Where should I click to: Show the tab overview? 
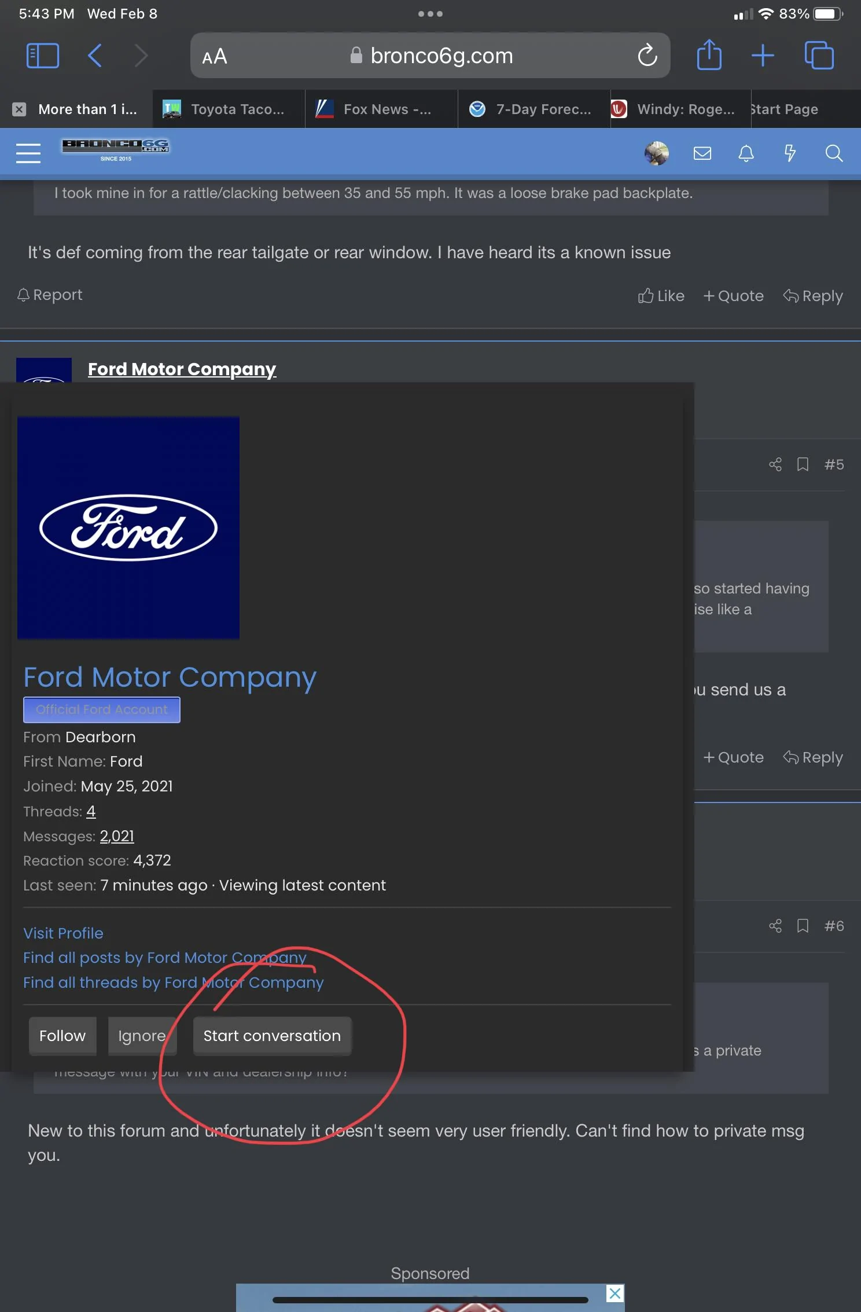[819, 56]
